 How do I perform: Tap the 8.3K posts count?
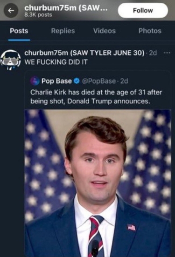(x=38, y=15)
